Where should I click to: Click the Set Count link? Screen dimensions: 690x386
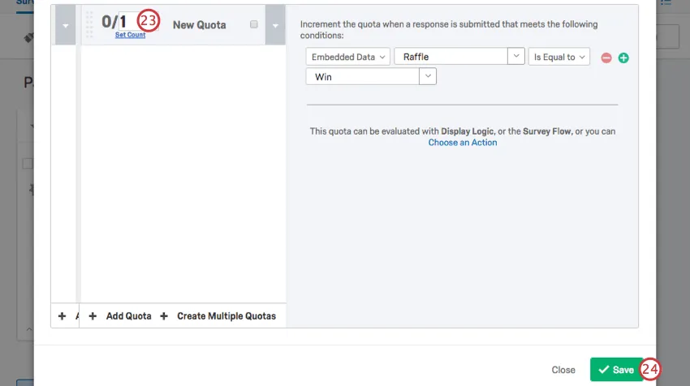click(x=130, y=36)
